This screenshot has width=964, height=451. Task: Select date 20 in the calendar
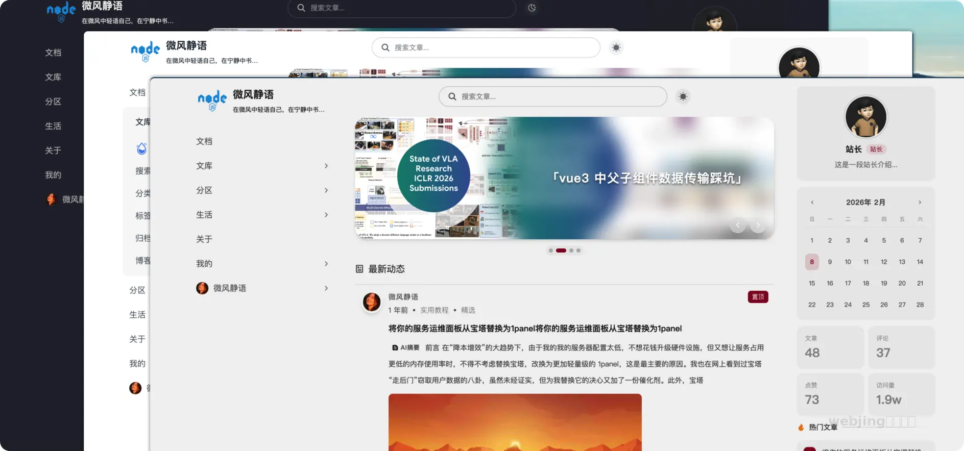click(x=902, y=283)
